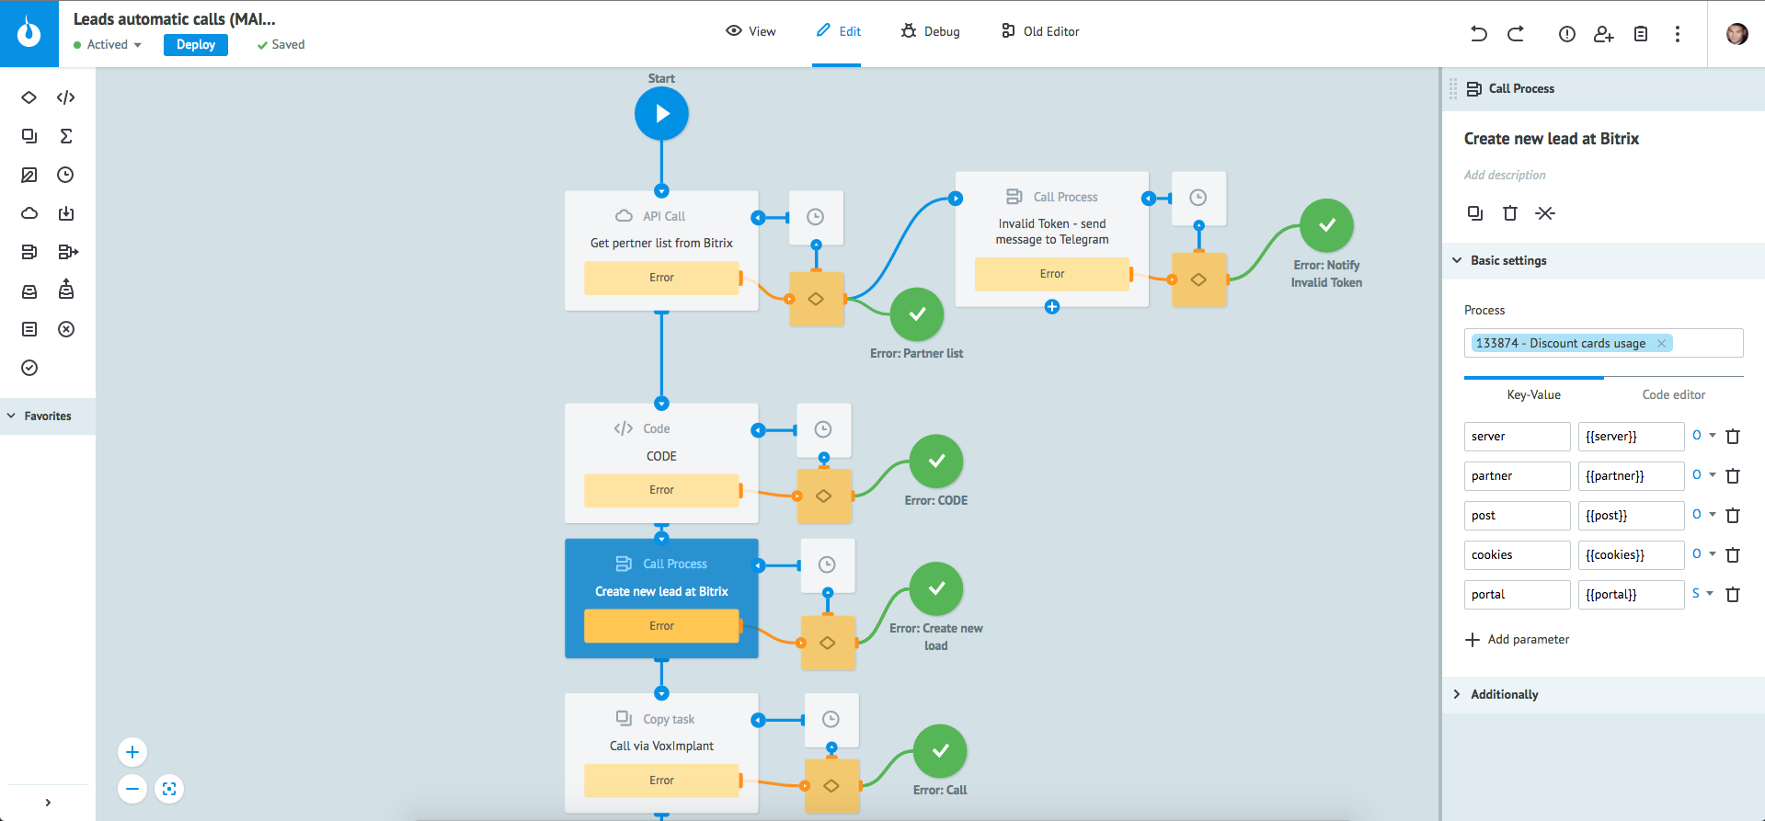Image resolution: width=1765 pixels, height=821 pixels.
Task: Delete the server parameter row
Action: pyautogui.click(x=1733, y=437)
